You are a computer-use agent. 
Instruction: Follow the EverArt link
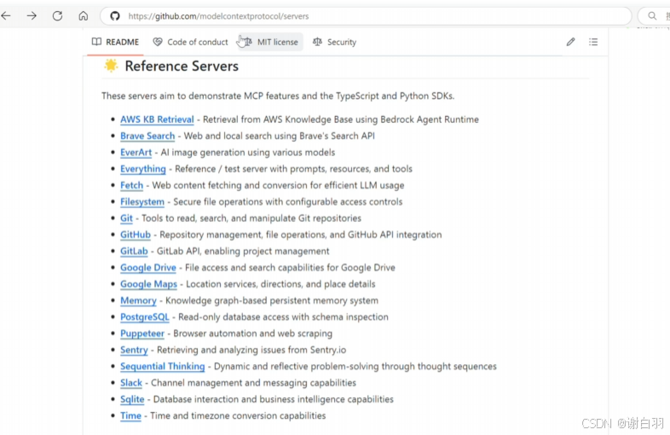coord(136,153)
